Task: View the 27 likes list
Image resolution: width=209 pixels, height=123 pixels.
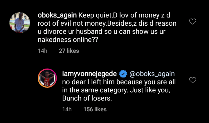Action: (x=69, y=51)
